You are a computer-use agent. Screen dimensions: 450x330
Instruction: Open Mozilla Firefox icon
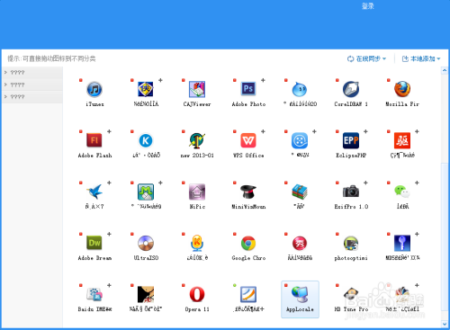402,89
